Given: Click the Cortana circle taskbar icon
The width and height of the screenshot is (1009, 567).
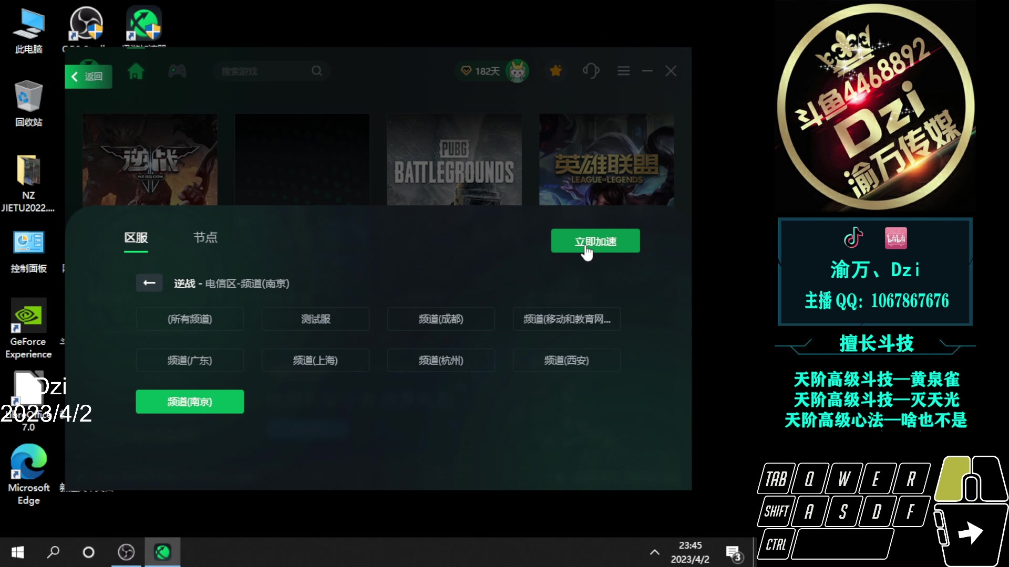Looking at the screenshot, I should tap(88, 552).
